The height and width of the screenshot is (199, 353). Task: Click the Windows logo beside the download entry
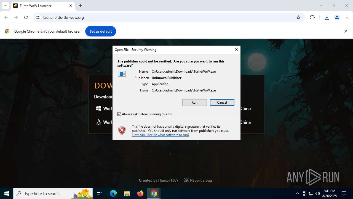(98, 108)
